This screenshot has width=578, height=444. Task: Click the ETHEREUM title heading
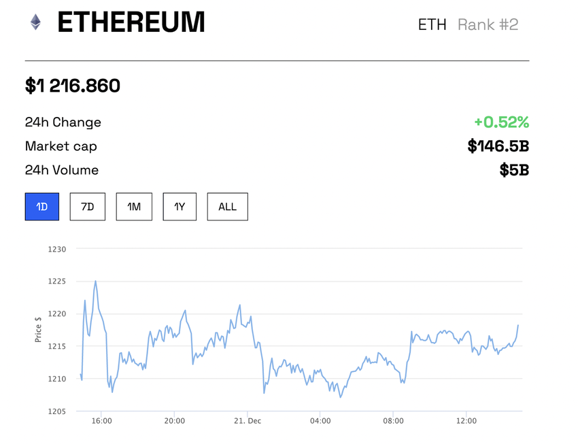(x=131, y=22)
